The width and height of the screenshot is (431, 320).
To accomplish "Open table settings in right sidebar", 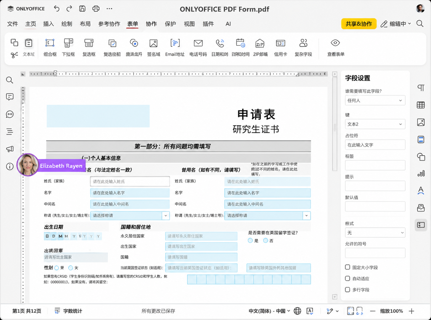I will tap(421, 105).
